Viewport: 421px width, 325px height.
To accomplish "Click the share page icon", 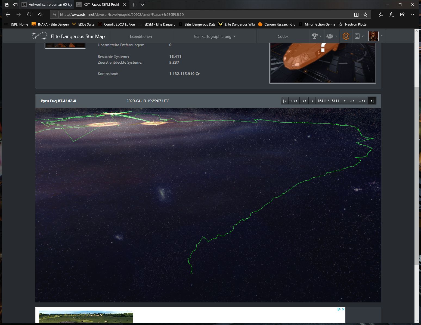I will coord(402,14).
